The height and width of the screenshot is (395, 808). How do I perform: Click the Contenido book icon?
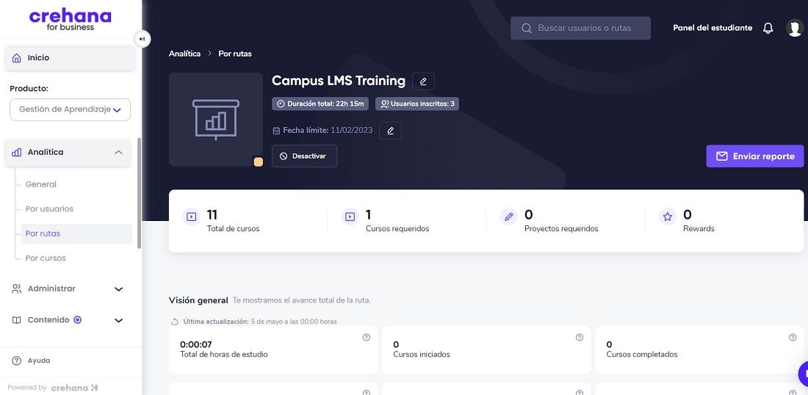16,320
